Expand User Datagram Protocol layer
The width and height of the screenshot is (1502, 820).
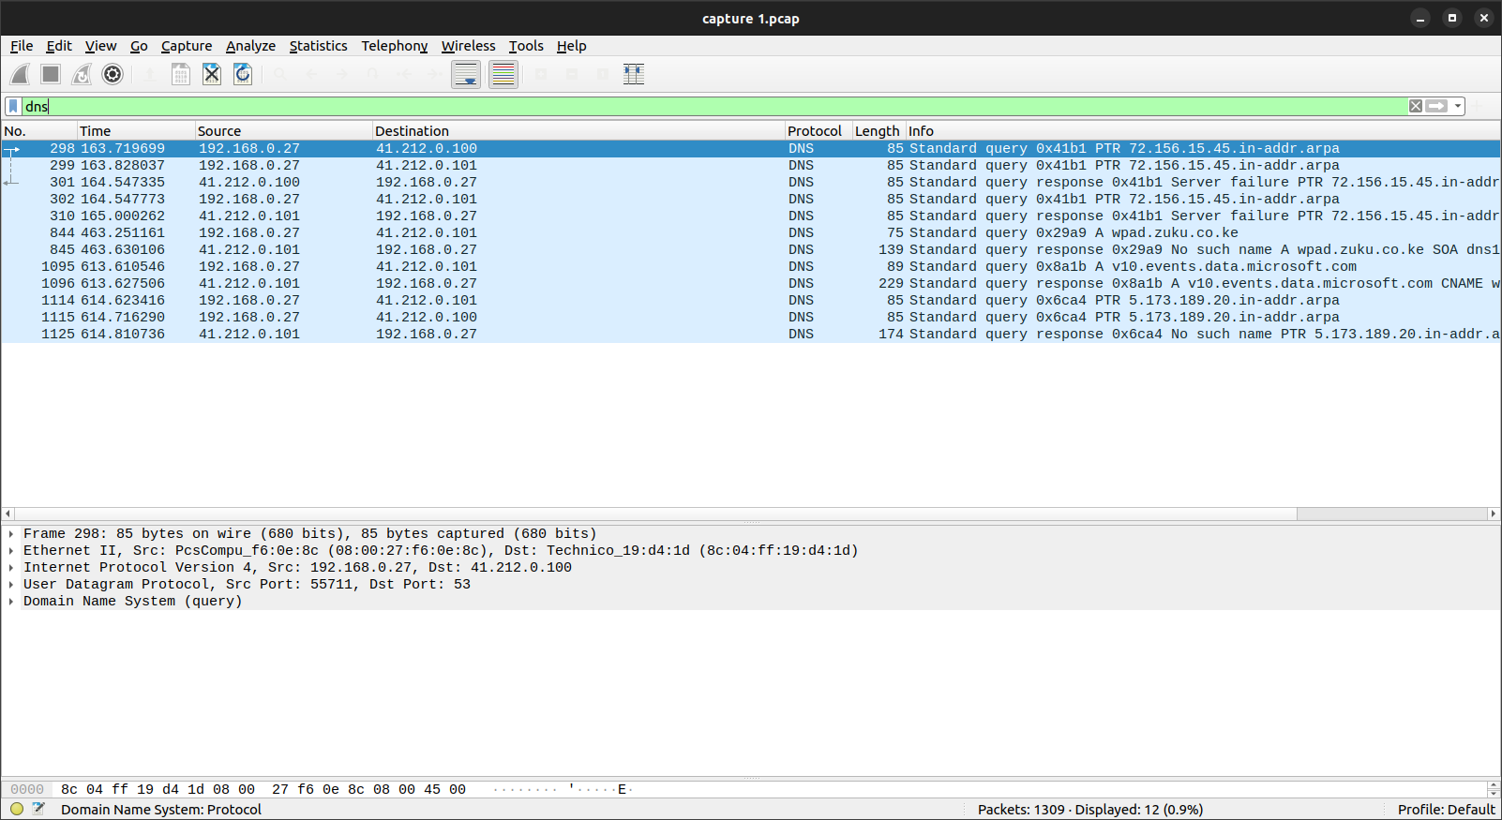coord(11,585)
